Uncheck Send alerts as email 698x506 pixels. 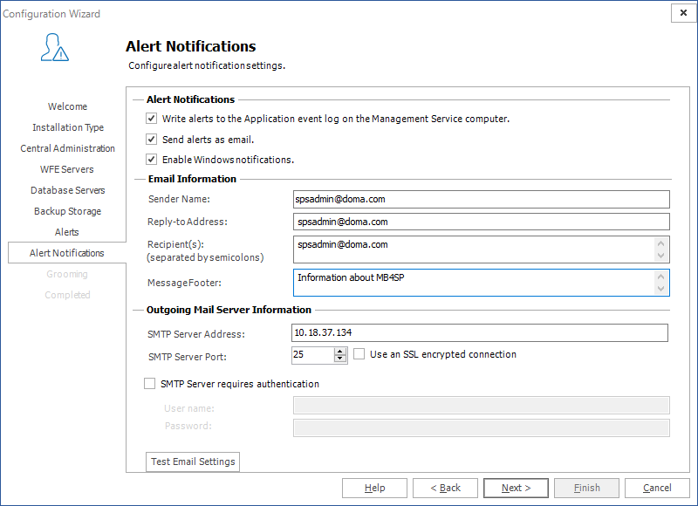[151, 140]
